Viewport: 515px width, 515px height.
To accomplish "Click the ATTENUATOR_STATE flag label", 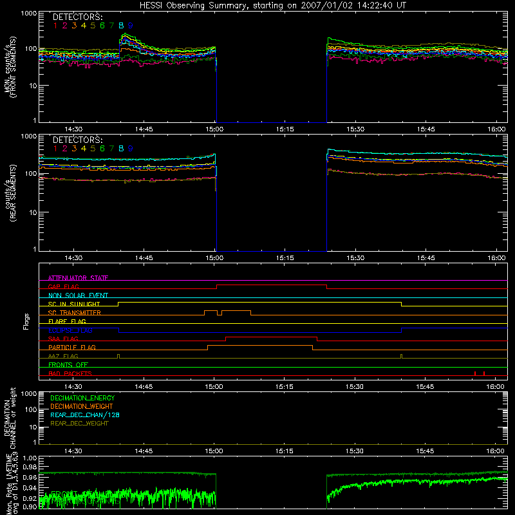I will [x=78, y=278].
